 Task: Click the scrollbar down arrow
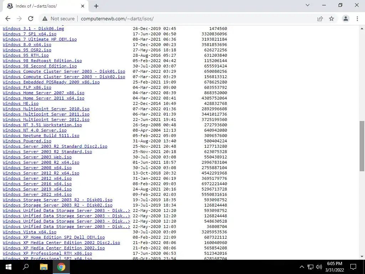(362, 257)
